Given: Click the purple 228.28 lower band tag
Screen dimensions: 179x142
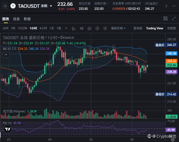Looking at the screenshot, I should pyautogui.click(x=172, y=72).
